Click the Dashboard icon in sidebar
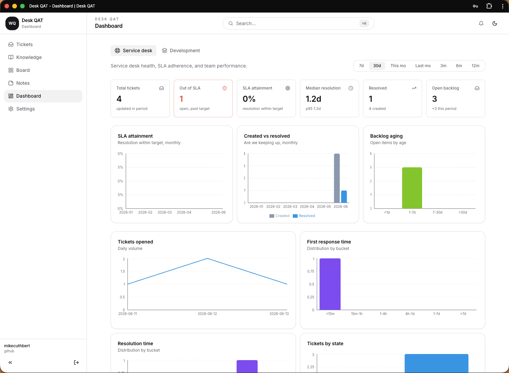 pos(11,96)
